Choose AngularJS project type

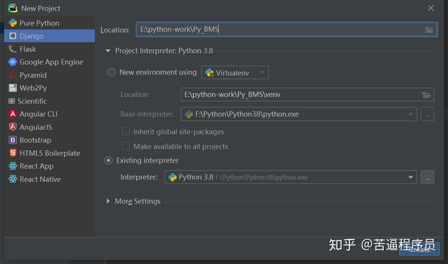click(x=50, y=127)
